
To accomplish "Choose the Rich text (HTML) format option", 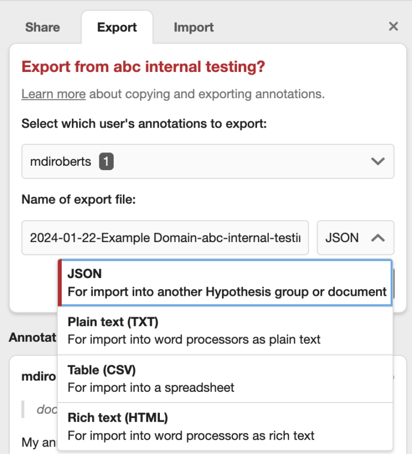I will tap(225, 426).
